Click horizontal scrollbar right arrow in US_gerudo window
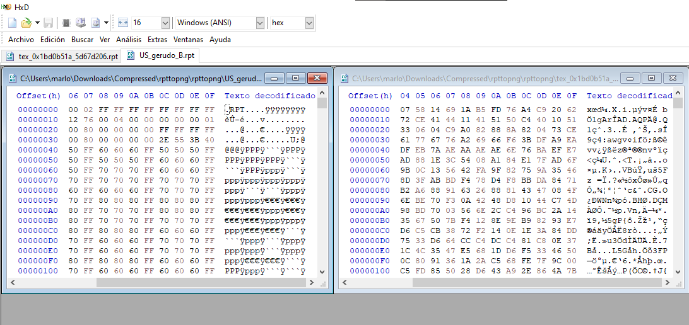 312,283
